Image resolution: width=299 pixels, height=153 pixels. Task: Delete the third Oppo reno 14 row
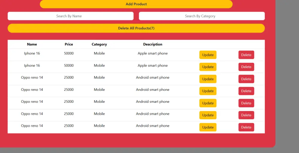(246, 103)
